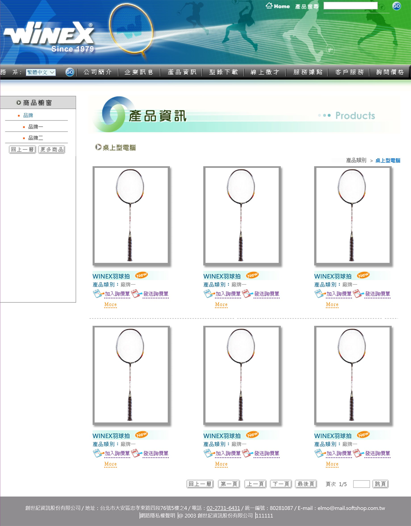
Task: Click the second row right WINEX羽球拍 title
Action: pyautogui.click(x=333, y=436)
